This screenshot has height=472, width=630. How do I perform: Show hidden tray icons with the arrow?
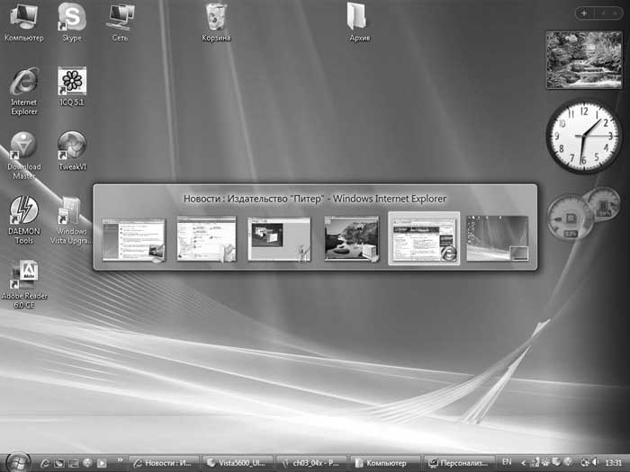524,462
